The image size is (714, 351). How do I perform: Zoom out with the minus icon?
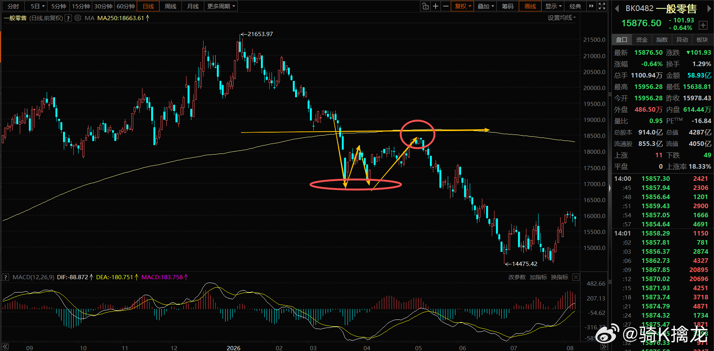pos(446,6)
